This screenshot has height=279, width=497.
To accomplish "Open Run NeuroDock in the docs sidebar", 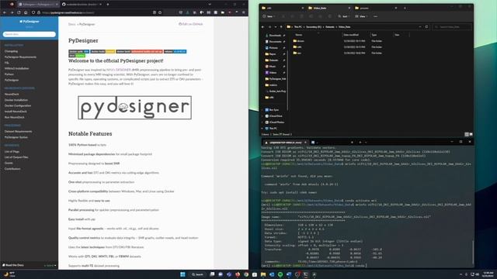I will tap(14, 117).
